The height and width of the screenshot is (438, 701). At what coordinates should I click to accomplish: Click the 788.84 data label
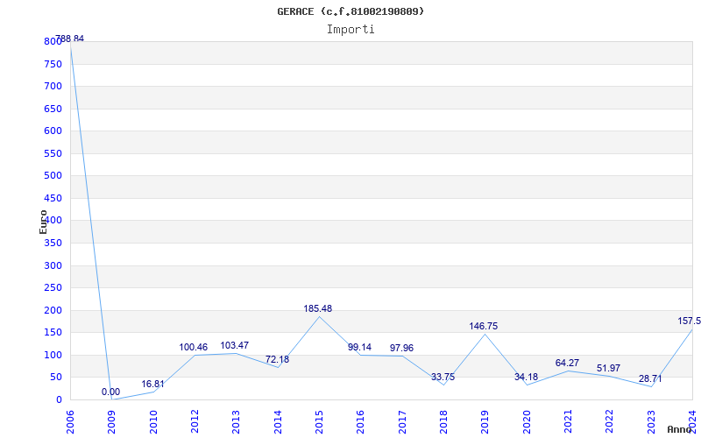(x=70, y=39)
